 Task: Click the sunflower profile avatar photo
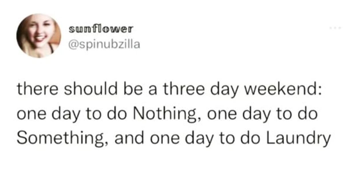point(39,36)
